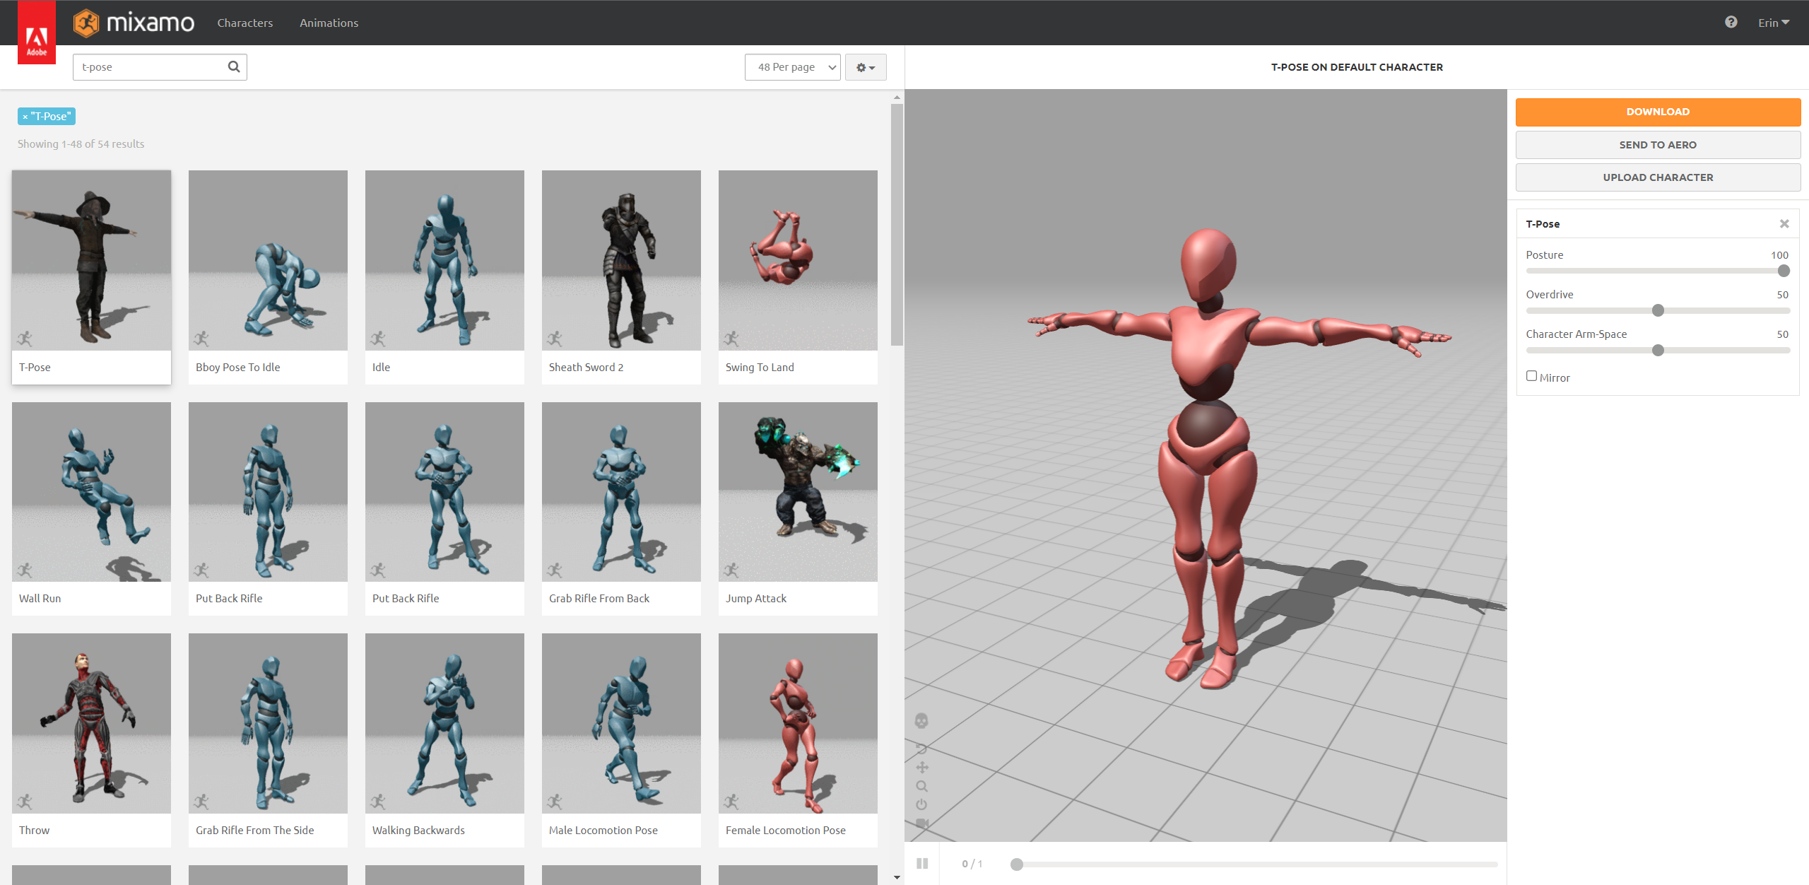Screen dimensions: 1809x885
Task: Click the animation icon on Idle thumbnail
Action: click(x=379, y=339)
